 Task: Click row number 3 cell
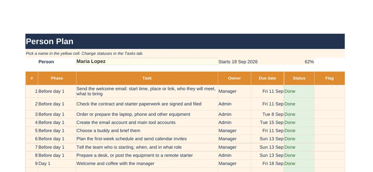click(x=31, y=114)
